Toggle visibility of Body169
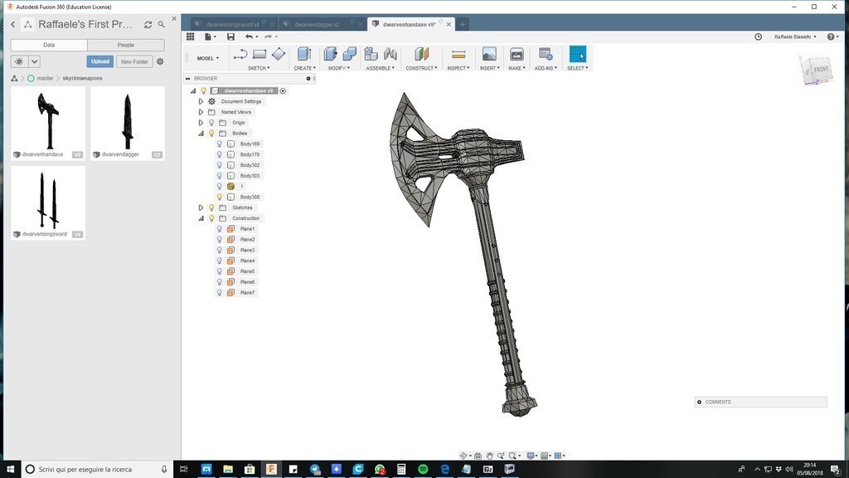 (x=220, y=144)
